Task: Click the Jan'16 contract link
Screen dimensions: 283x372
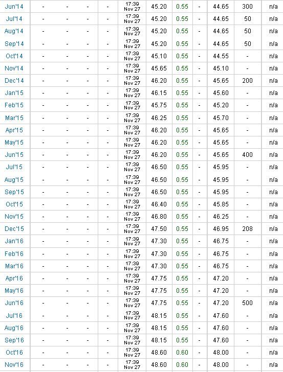Action: pyautogui.click(x=14, y=241)
